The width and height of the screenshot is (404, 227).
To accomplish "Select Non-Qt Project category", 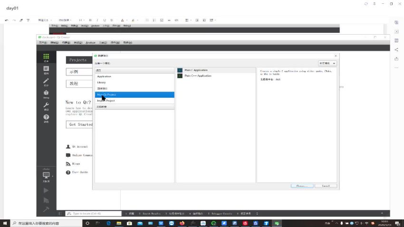I will 135,95.
